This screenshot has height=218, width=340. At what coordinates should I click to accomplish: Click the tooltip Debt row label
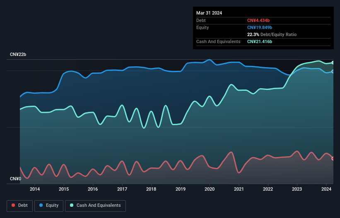(201, 20)
